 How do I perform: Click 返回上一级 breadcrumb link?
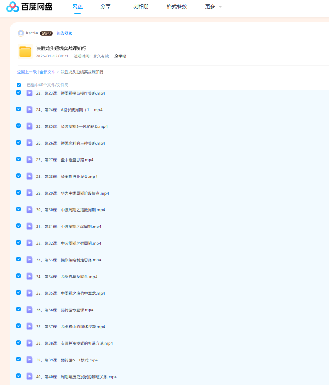pyautogui.click(x=27, y=72)
